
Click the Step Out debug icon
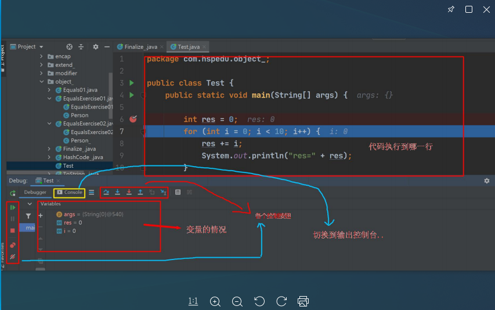140,192
